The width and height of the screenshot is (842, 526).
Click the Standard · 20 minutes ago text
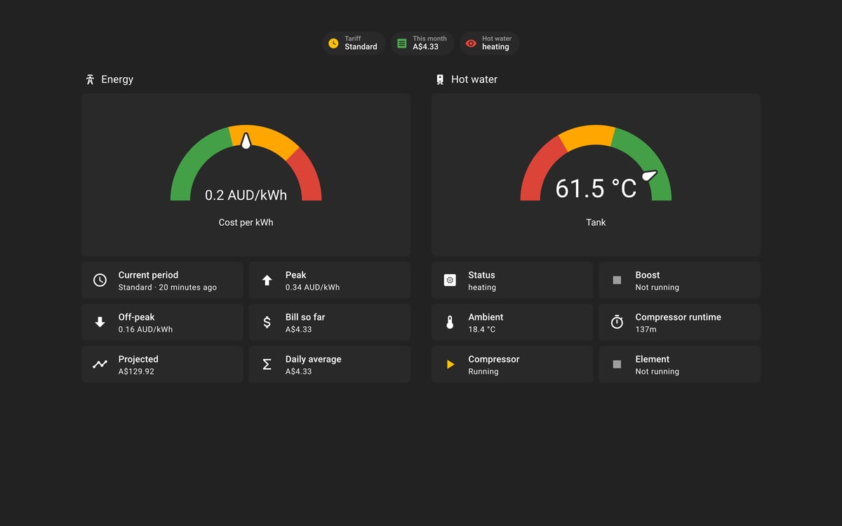coord(167,288)
